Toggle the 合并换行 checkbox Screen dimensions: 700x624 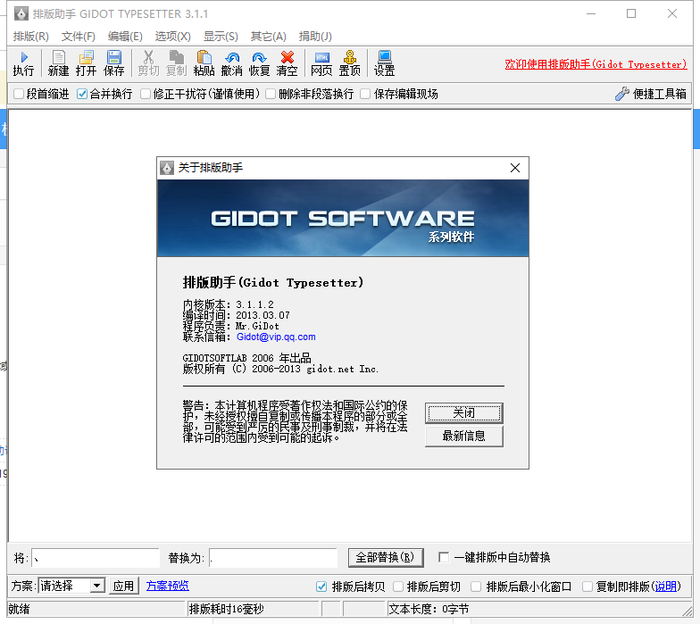(x=82, y=94)
